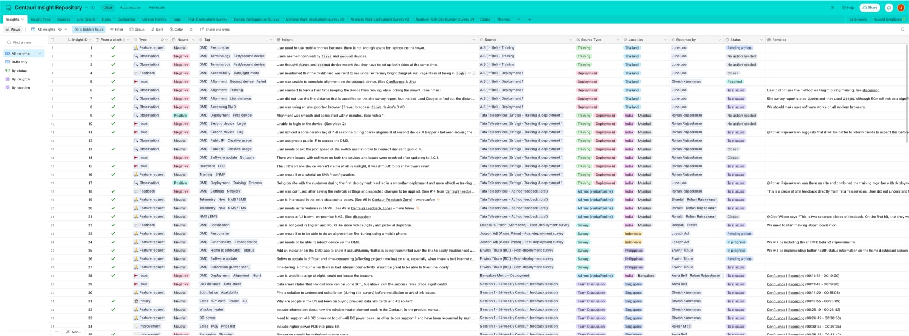Expand the full tables list chevron after Themes
This screenshot has height=336, width=909.
pyautogui.click(x=518, y=20)
